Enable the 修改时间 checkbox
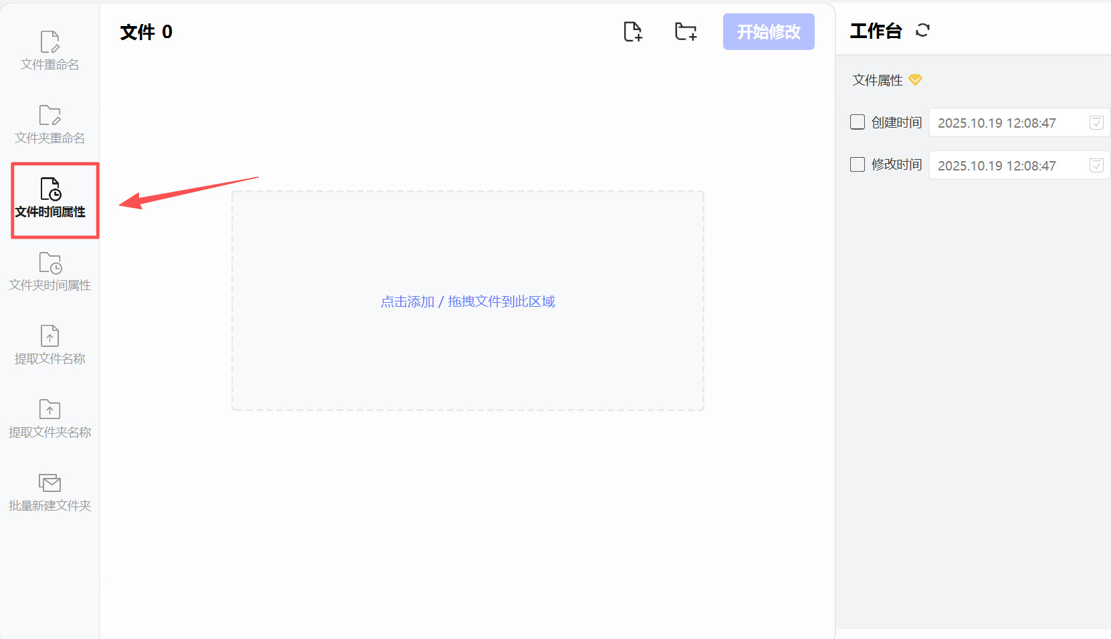This screenshot has width=1111, height=639. pos(857,164)
